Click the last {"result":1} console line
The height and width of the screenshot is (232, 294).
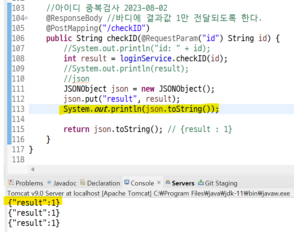(x=34, y=223)
